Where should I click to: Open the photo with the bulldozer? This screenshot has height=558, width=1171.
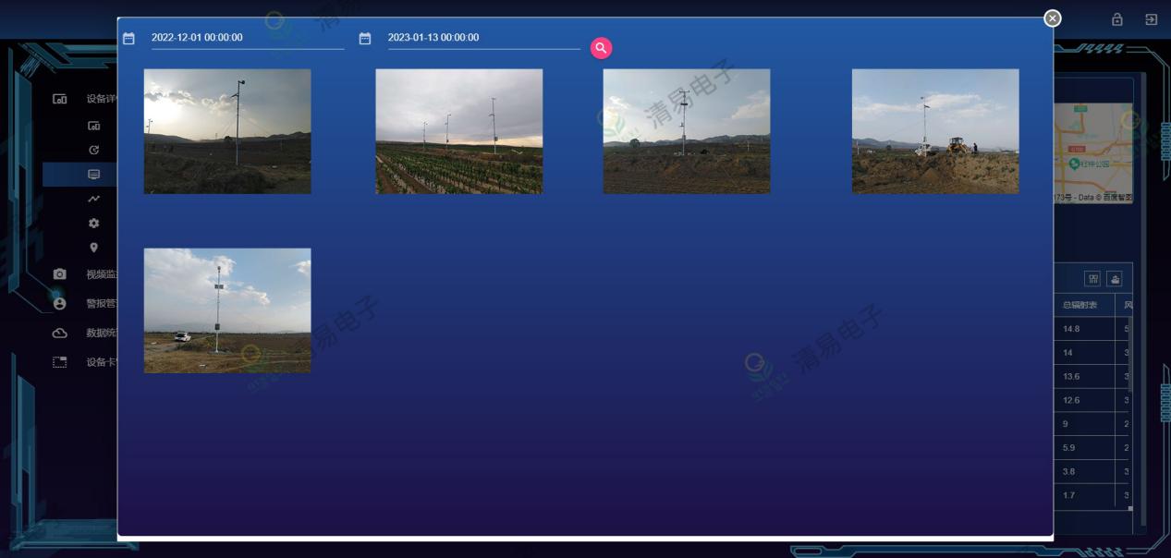(934, 131)
